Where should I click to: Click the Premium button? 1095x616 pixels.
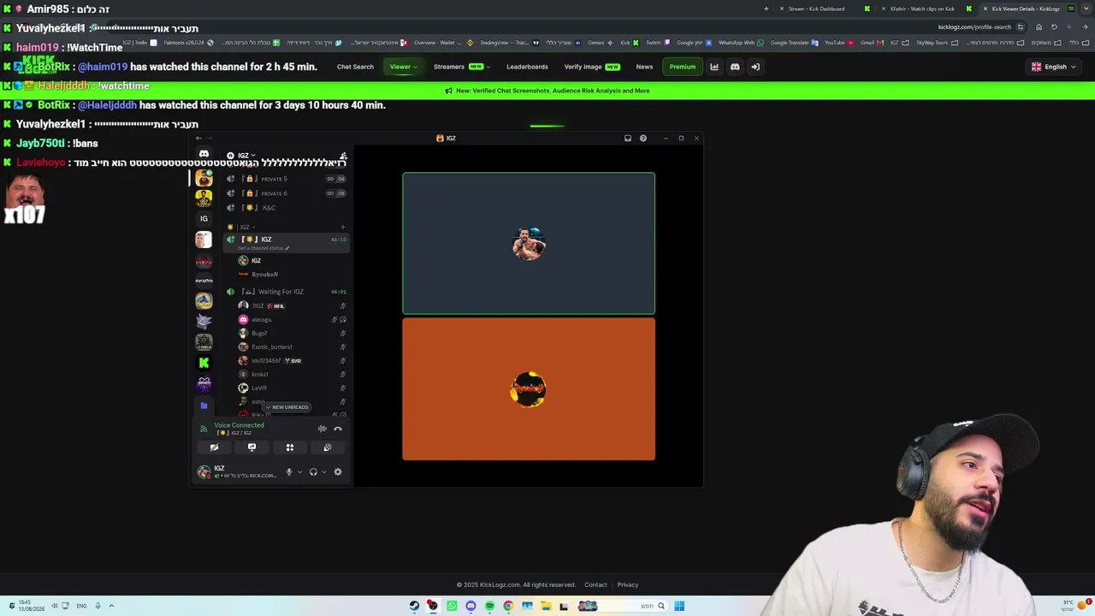pos(683,67)
